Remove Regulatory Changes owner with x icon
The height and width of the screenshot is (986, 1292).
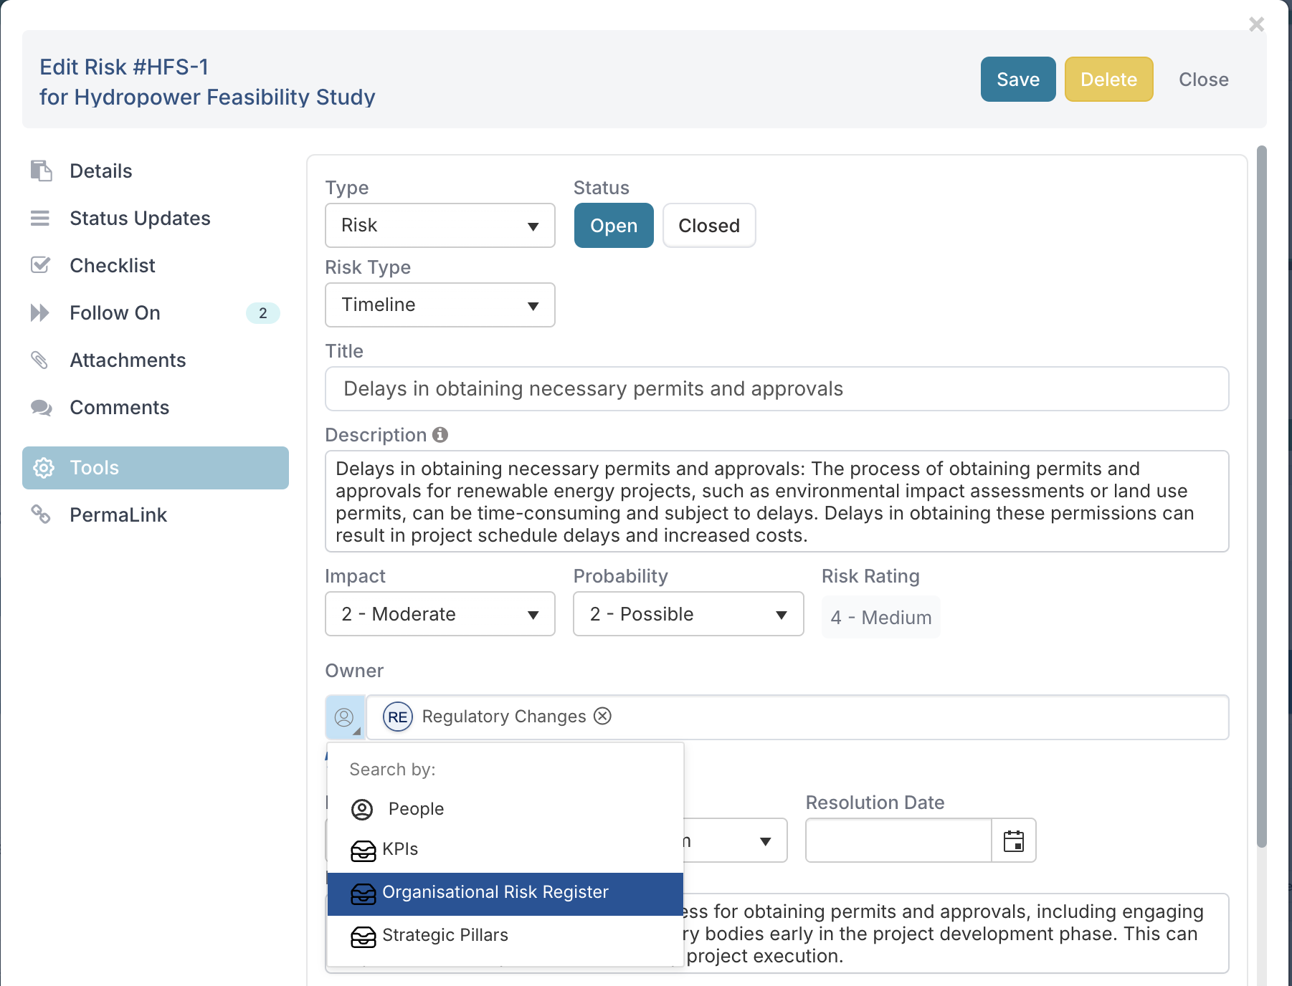click(x=603, y=716)
